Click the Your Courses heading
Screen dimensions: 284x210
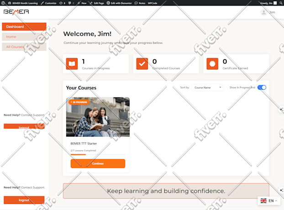tap(81, 88)
